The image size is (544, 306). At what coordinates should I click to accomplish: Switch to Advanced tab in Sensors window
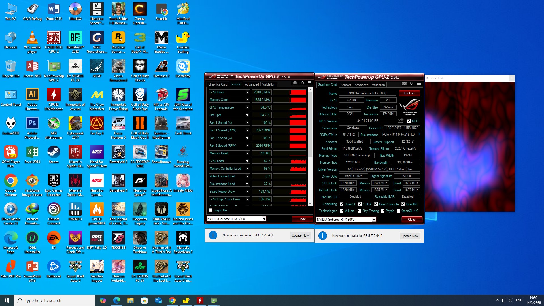click(x=252, y=84)
